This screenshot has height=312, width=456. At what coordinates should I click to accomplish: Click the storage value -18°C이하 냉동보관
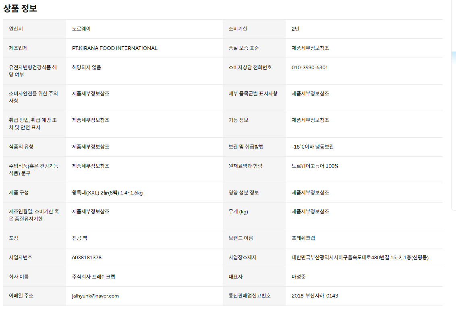pos(313,147)
